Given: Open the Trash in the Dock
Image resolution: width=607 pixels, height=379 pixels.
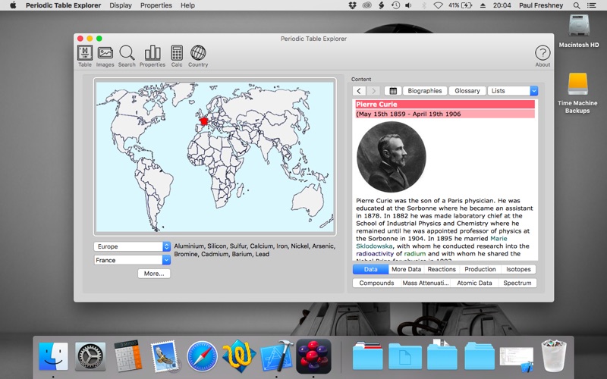Looking at the screenshot, I should (554, 356).
